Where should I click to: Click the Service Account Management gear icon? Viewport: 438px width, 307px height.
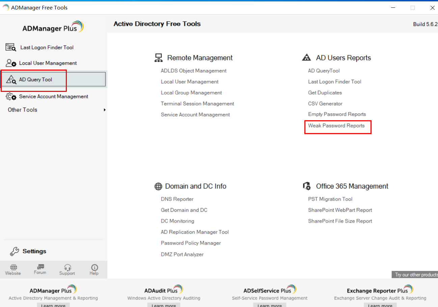[11, 97]
